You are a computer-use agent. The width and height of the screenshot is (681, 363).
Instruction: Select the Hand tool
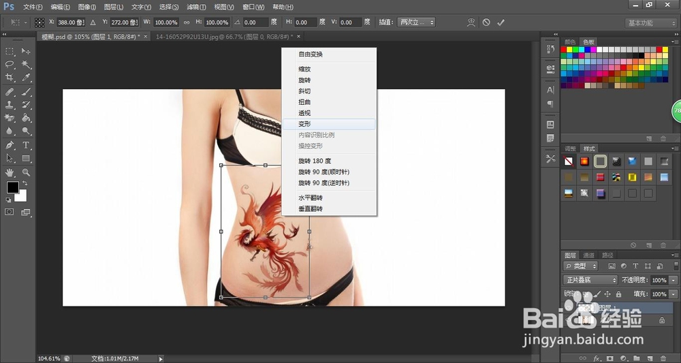tap(10, 172)
